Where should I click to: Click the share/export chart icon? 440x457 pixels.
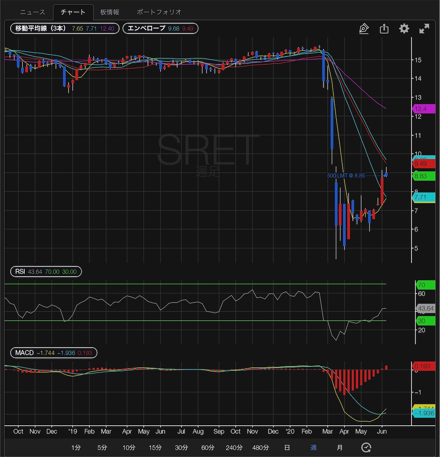[384, 29]
